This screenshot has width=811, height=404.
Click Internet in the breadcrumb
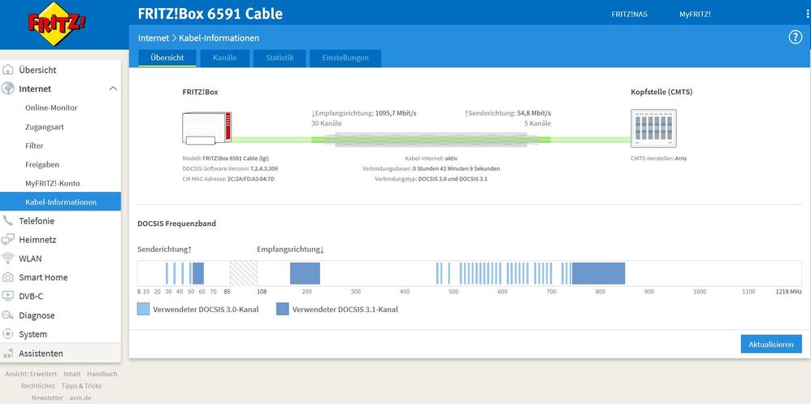153,37
